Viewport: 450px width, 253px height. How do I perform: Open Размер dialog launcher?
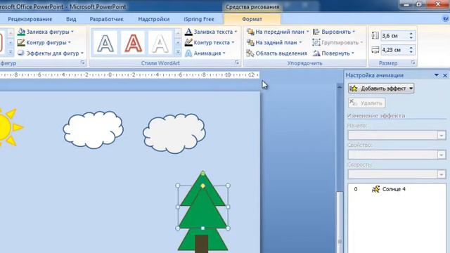tap(413, 63)
